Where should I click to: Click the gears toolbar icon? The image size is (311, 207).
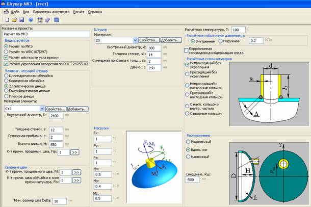[x=47, y=20]
